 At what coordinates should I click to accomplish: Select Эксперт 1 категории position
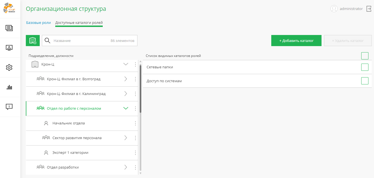[70, 153]
